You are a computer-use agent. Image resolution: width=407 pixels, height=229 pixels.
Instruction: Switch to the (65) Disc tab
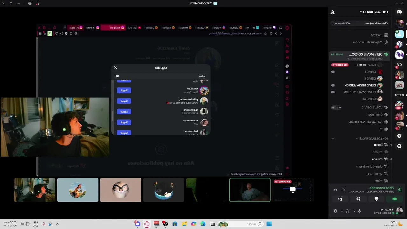[x=219, y=28]
